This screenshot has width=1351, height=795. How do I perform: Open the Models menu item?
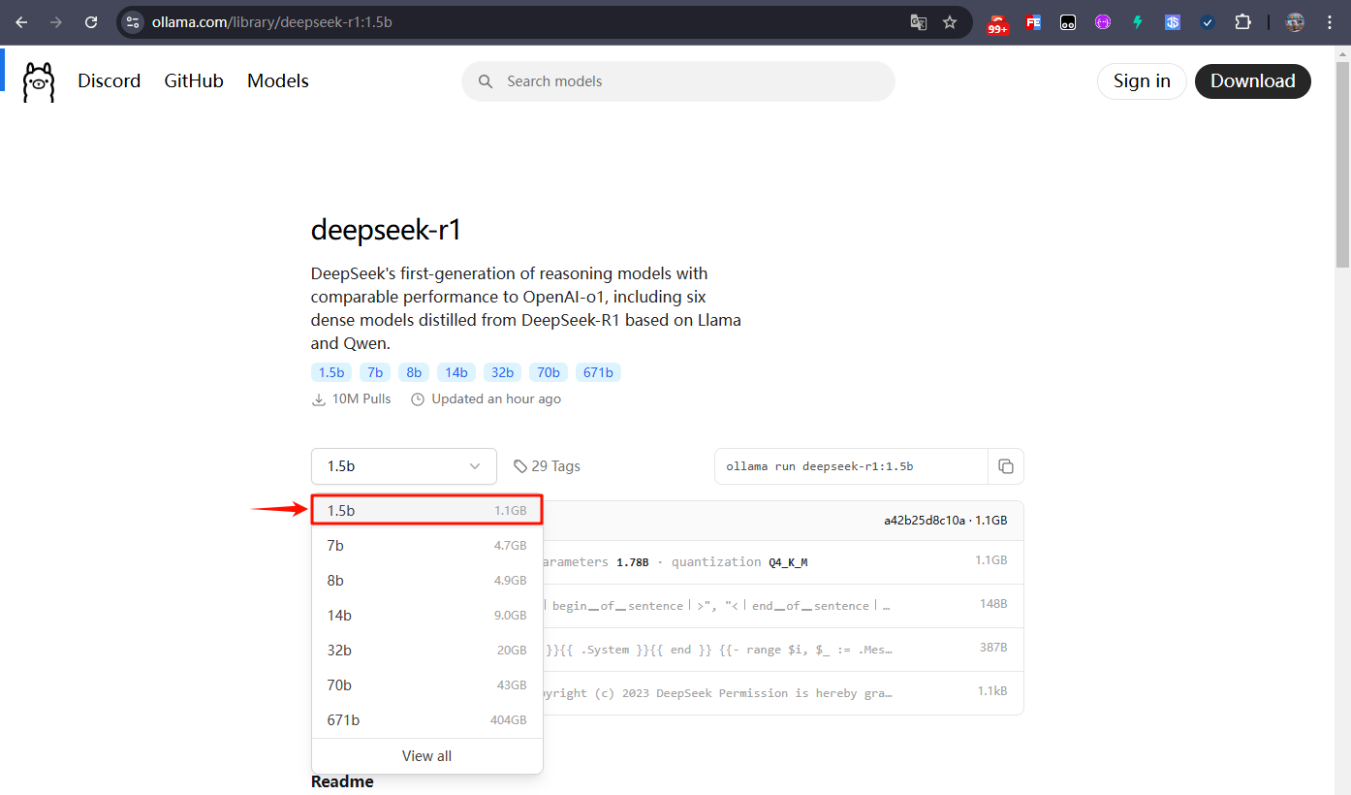pyautogui.click(x=277, y=80)
